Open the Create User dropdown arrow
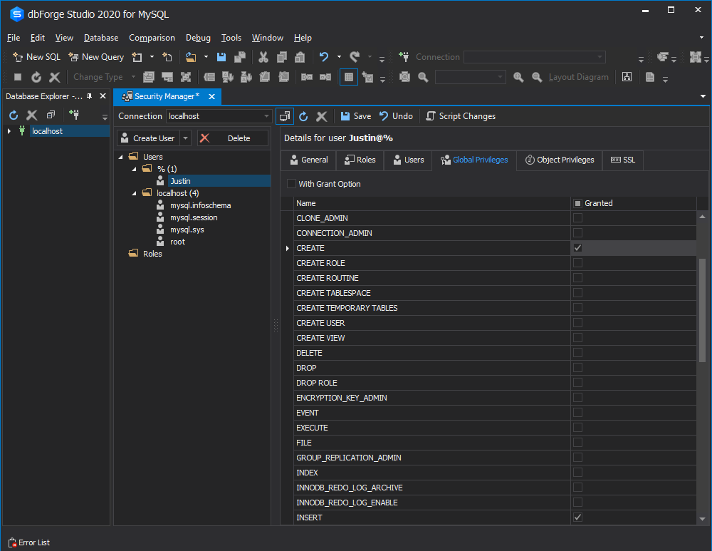This screenshot has height=551, width=712. pyautogui.click(x=185, y=138)
